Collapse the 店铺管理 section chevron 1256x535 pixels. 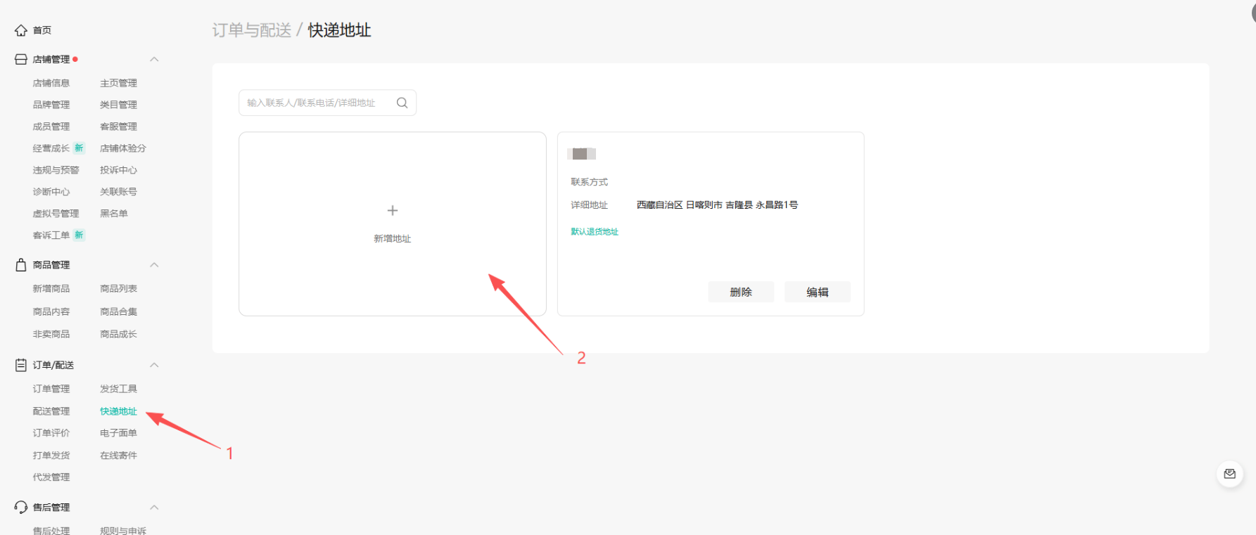coord(154,60)
